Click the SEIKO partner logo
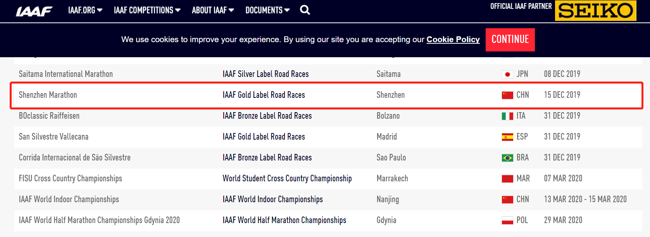This screenshot has width=650, height=237. [x=595, y=10]
